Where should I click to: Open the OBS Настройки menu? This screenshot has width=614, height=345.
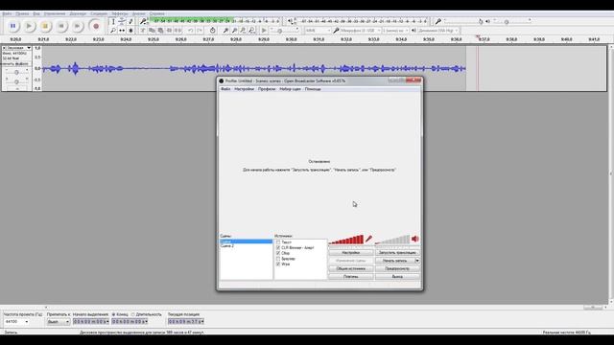coord(245,89)
